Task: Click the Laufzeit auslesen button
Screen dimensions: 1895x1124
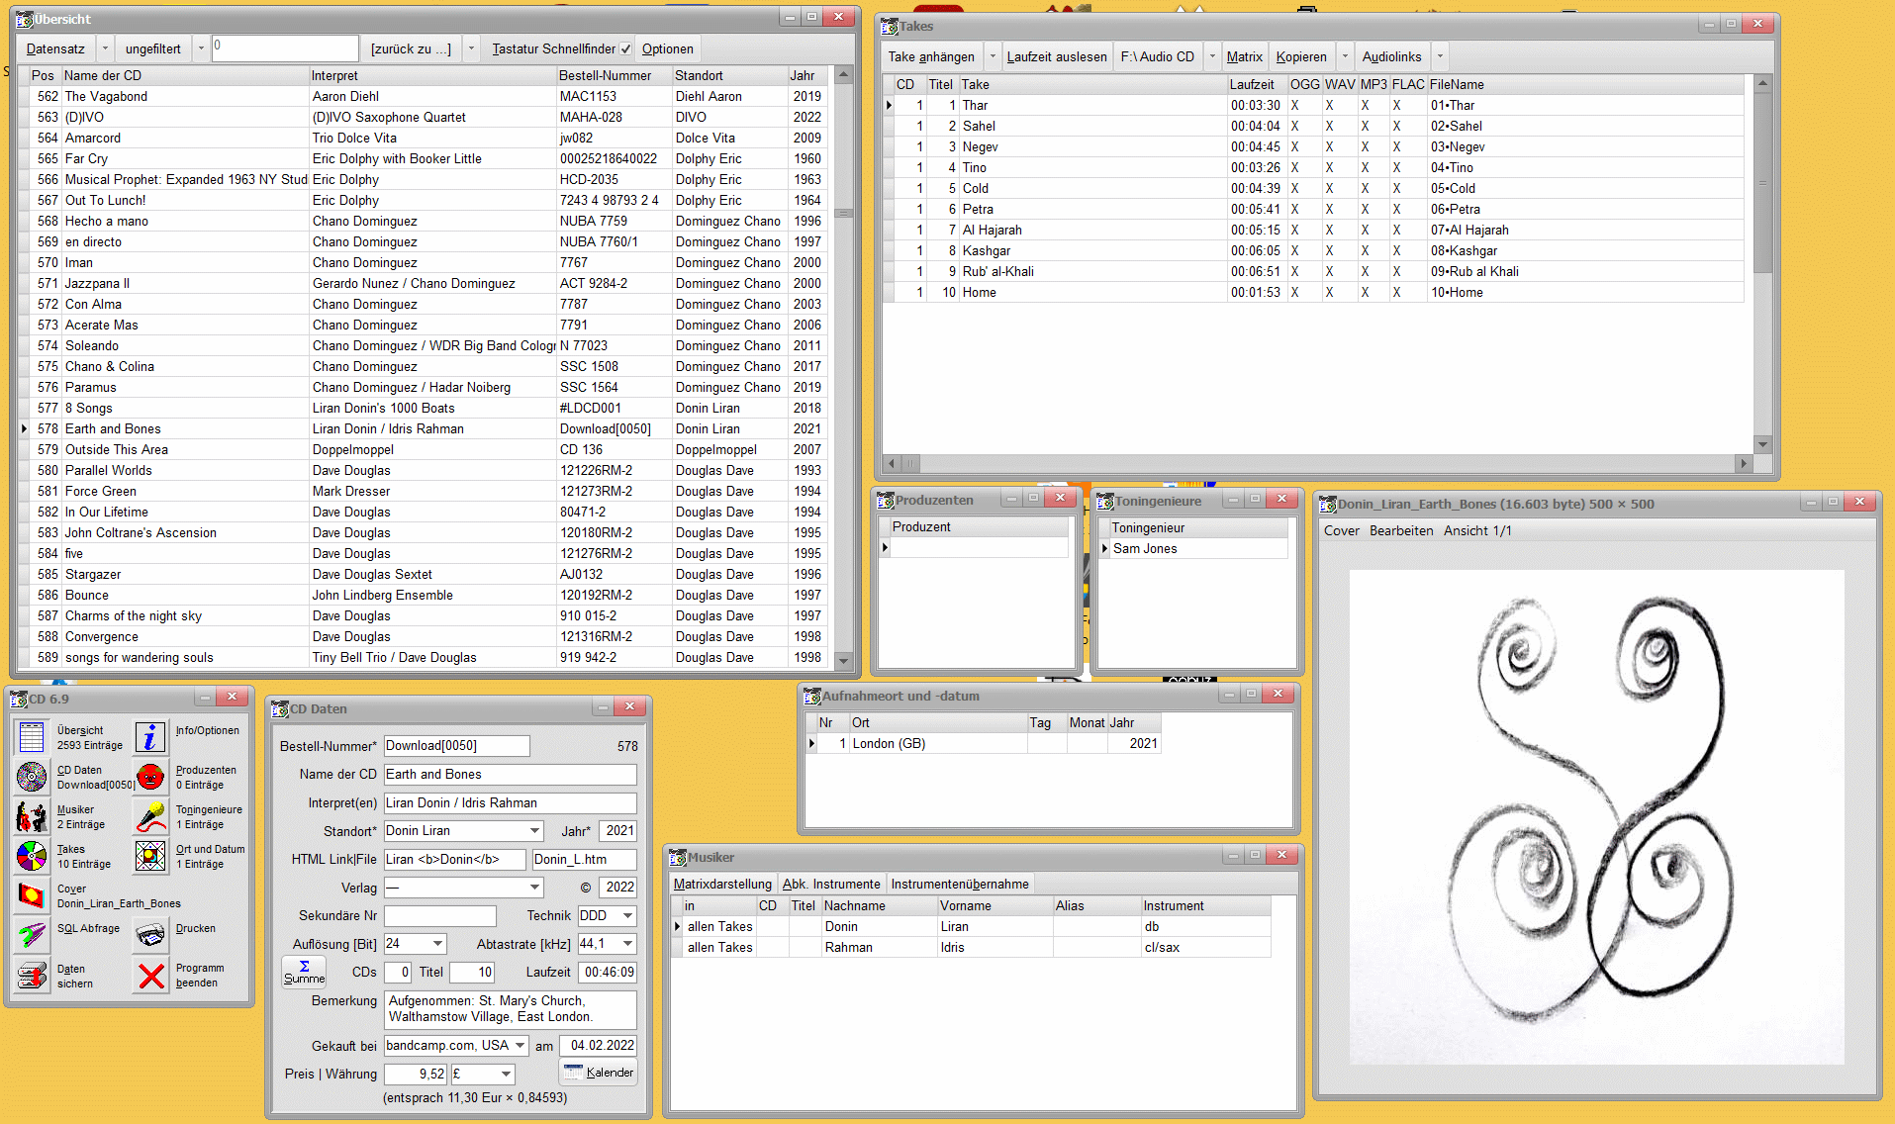Action: [1057, 56]
